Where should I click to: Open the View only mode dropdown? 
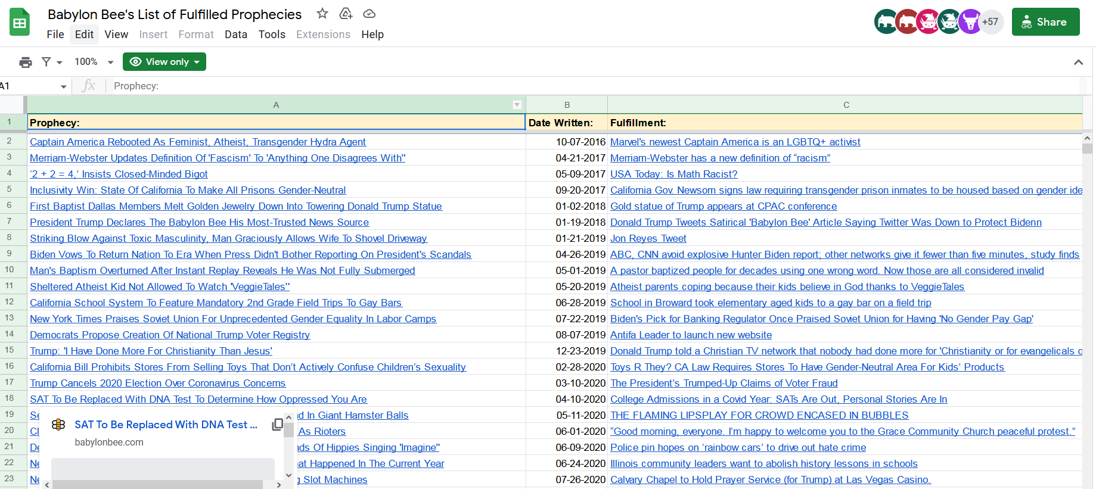(x=164, y=62)
